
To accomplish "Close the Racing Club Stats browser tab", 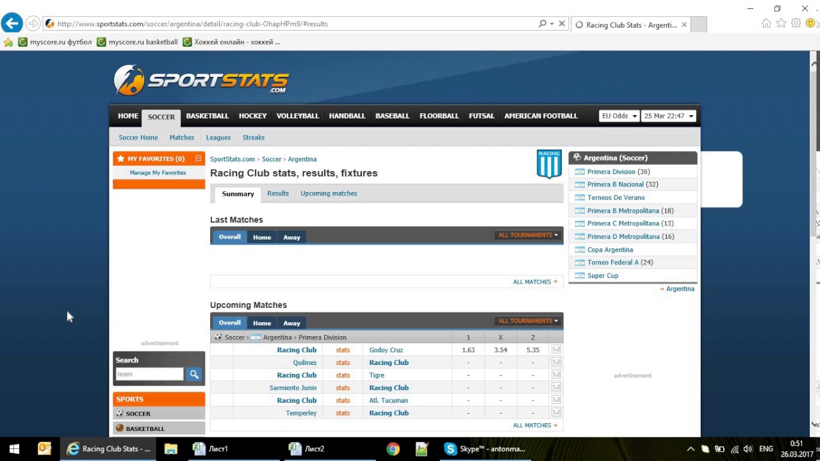I will click(x=684, y=25).
